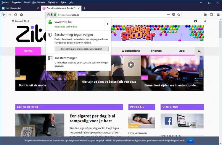
Task: Click the 'POPULAIR' section header
Action: pyautogui.click(x=141, y=107)
